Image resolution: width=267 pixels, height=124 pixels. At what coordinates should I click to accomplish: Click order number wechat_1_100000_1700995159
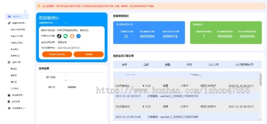coord(179,96)
